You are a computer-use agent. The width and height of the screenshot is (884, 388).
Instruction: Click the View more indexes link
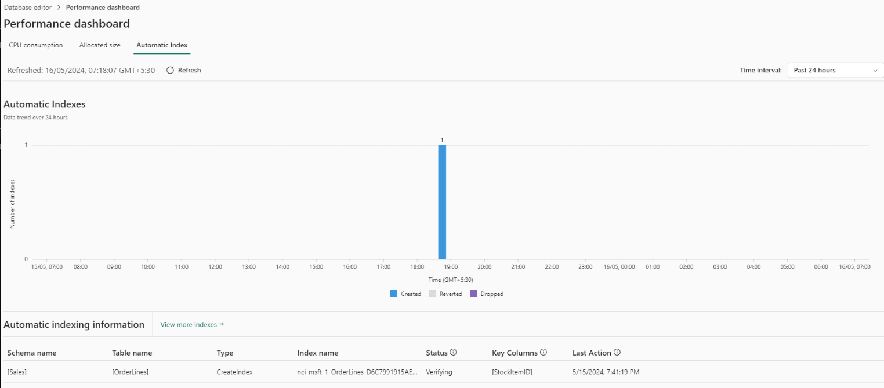pos(192,324)
